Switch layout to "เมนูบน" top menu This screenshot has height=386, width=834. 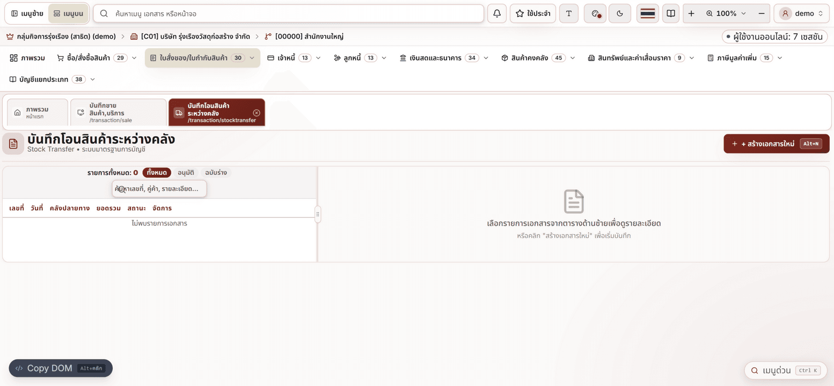[x=69, y=13]
